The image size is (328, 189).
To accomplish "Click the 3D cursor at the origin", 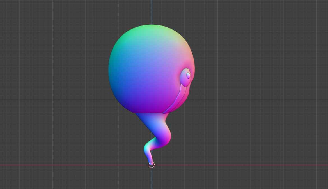I will pos(152,165).
